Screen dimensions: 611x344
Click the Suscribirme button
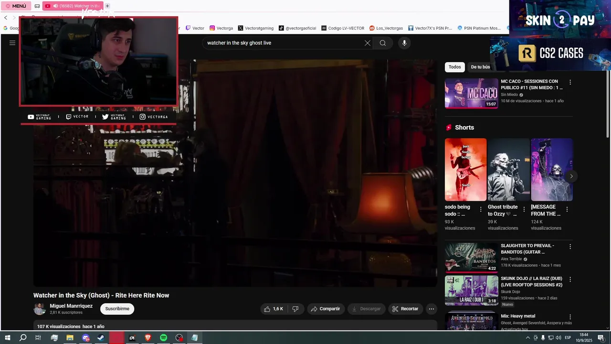click(x=117, y=309)
